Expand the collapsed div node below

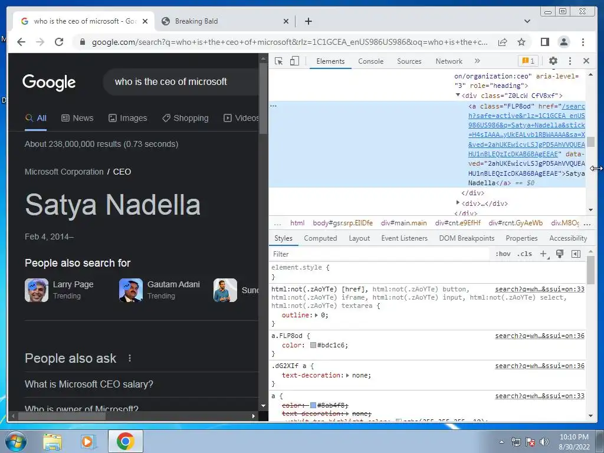(458, 203)
